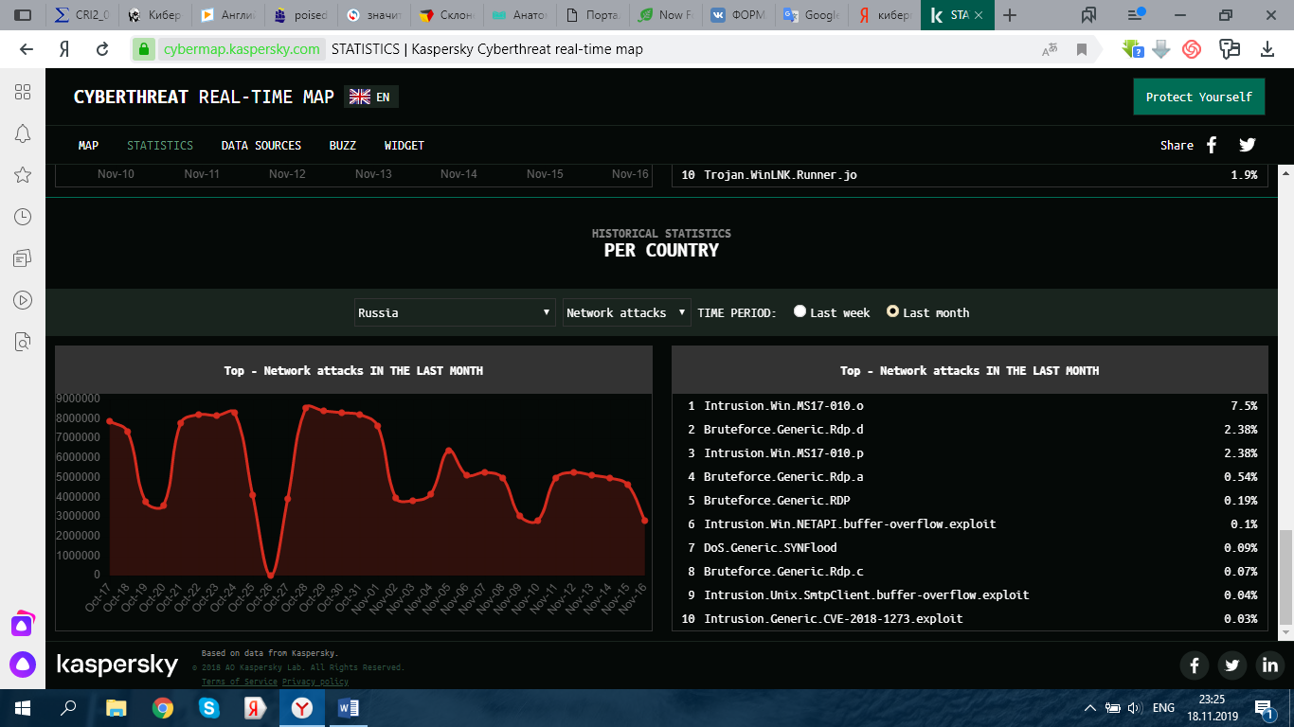The height and width of the screenshot is (727, 1294).
Task: Show browser downloads list
Action: [1267, 49]
